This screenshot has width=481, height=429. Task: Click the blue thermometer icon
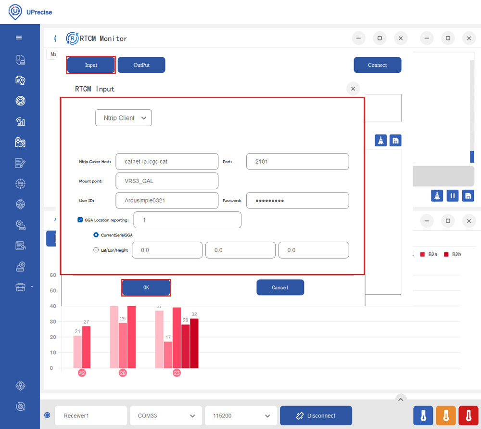[x=423, y=416]
